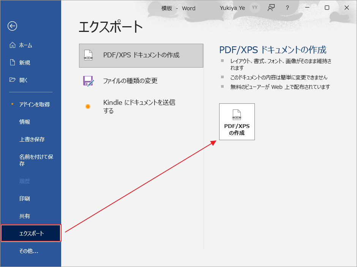Click the 無料のビューアーが Web 上で配布 text
Image resolution: width=357 pixels, height=267 pixels.
pos(280,87)
